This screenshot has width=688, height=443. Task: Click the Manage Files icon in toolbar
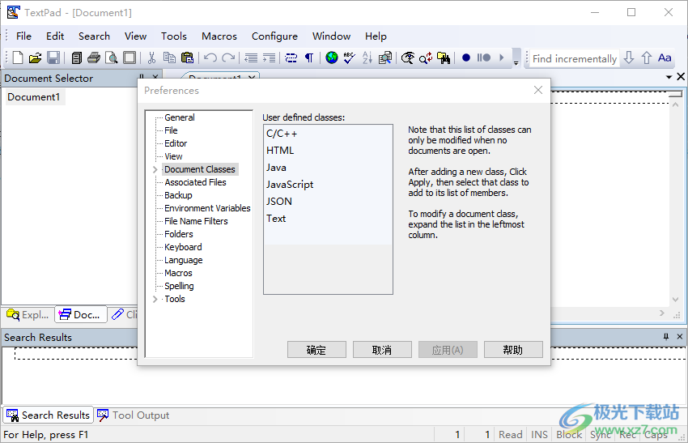coord(77,58)
